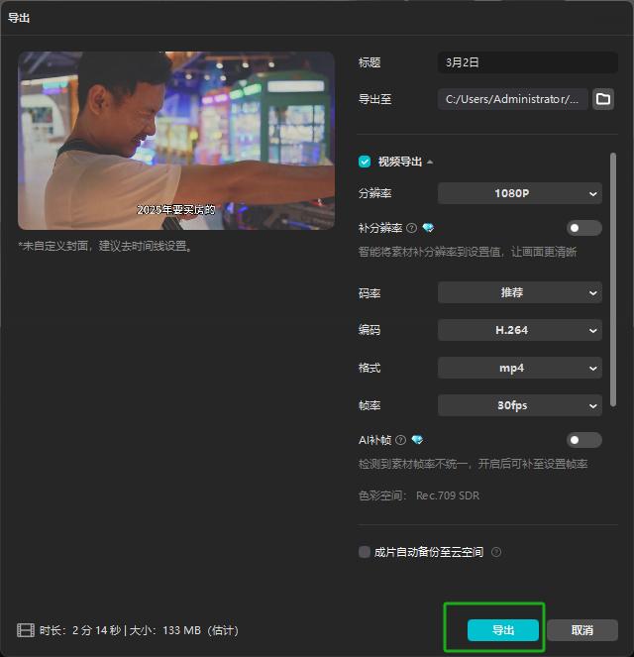
Task: Click the blue 导出 button
Action: coord(503,630)
